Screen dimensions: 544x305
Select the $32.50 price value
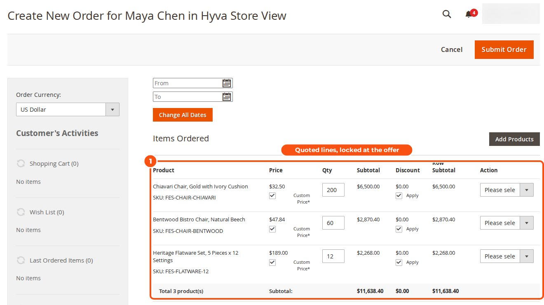tap(277, 187)
